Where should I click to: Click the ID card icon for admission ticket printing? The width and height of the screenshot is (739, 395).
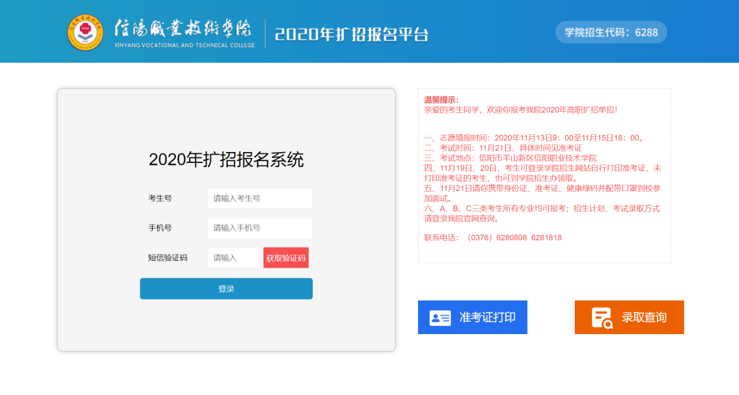pyautogui.click(x=440, y=318)
